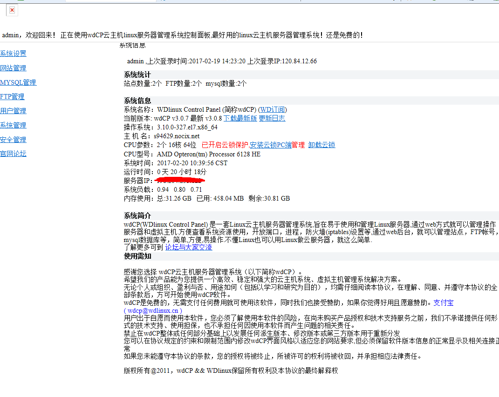Image resolution: width=499 pixels, height=397 pixels.
Task: Click the 系统时间 timestamp line
Action: pos(176,163)
